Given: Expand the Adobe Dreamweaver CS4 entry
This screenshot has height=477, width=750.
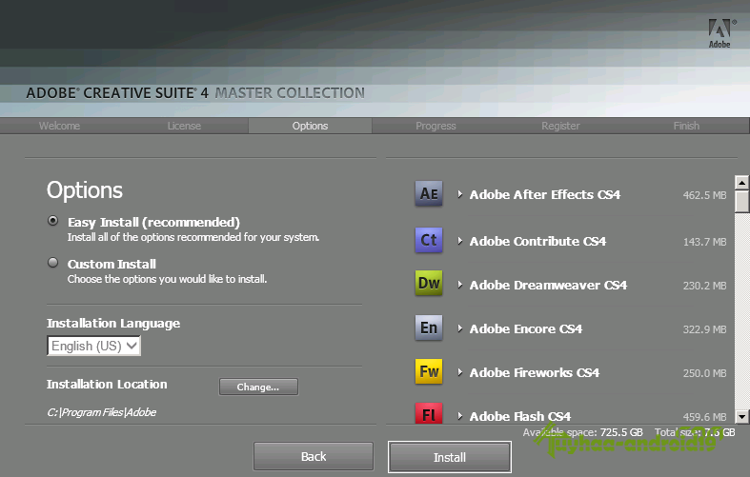Looking at the screenshot, I should [459, 285].
